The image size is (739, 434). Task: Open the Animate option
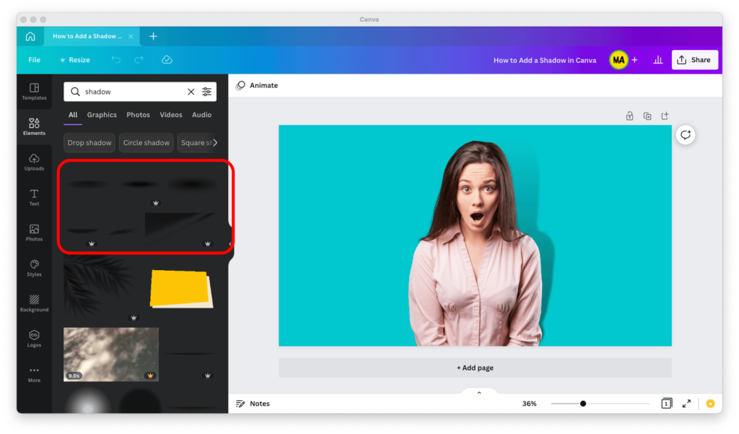tap(258, 85)
